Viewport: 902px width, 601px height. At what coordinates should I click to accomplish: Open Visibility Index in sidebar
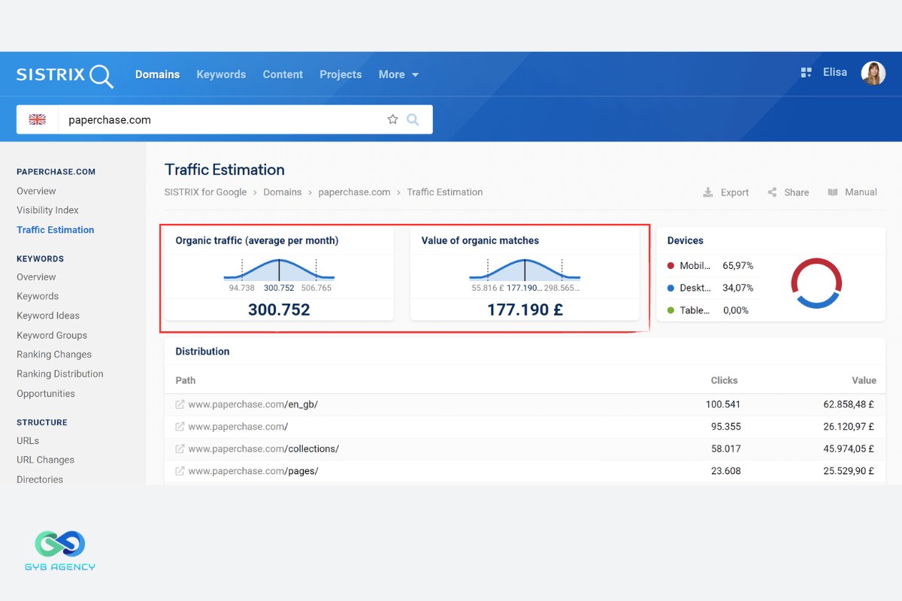point(47,210)
